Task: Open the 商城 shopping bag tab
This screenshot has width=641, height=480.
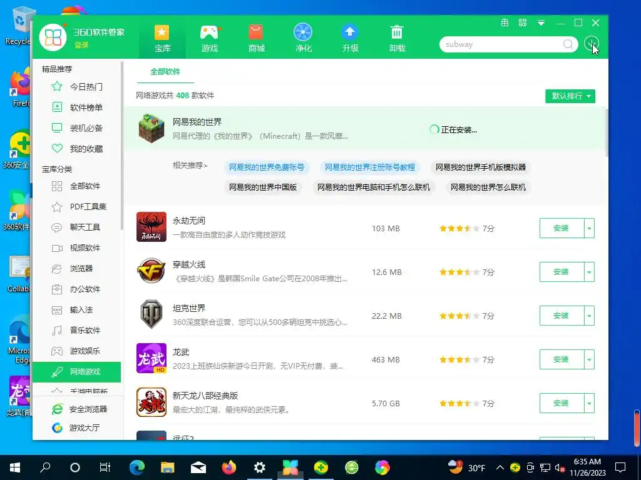Action: click(256, 38)
